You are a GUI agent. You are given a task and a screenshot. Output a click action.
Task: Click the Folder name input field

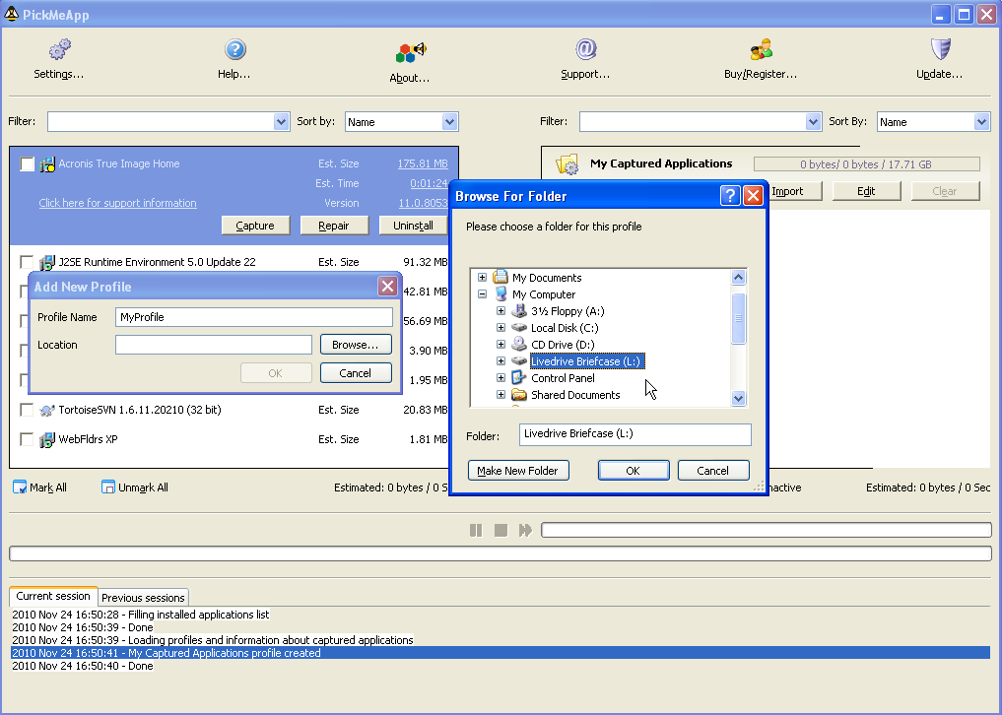(x=635, y=434)
